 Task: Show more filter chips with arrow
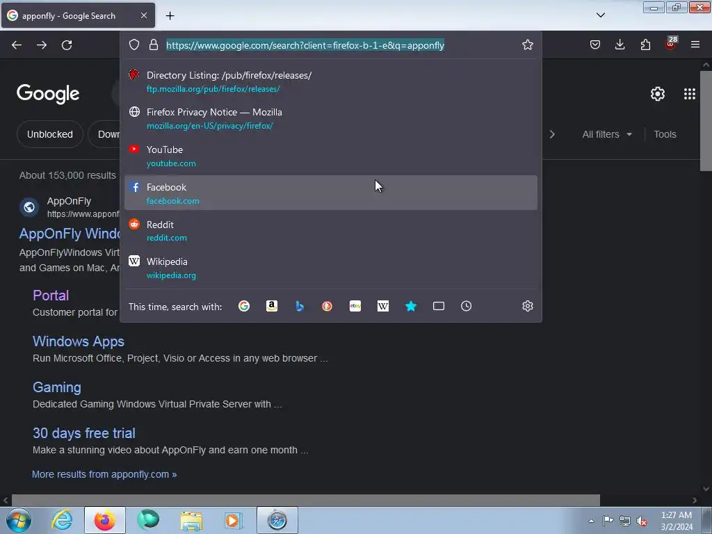tap(552, 134)
